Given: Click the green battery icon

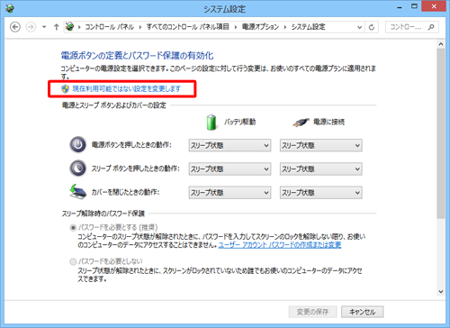Looking at the screenshot, I should (x=211, y=122).
